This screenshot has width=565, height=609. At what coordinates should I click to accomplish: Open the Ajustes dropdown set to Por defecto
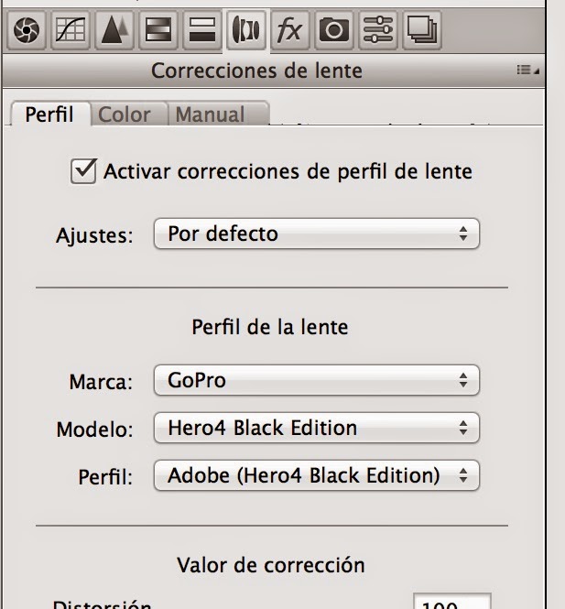[x=316, y=234]
